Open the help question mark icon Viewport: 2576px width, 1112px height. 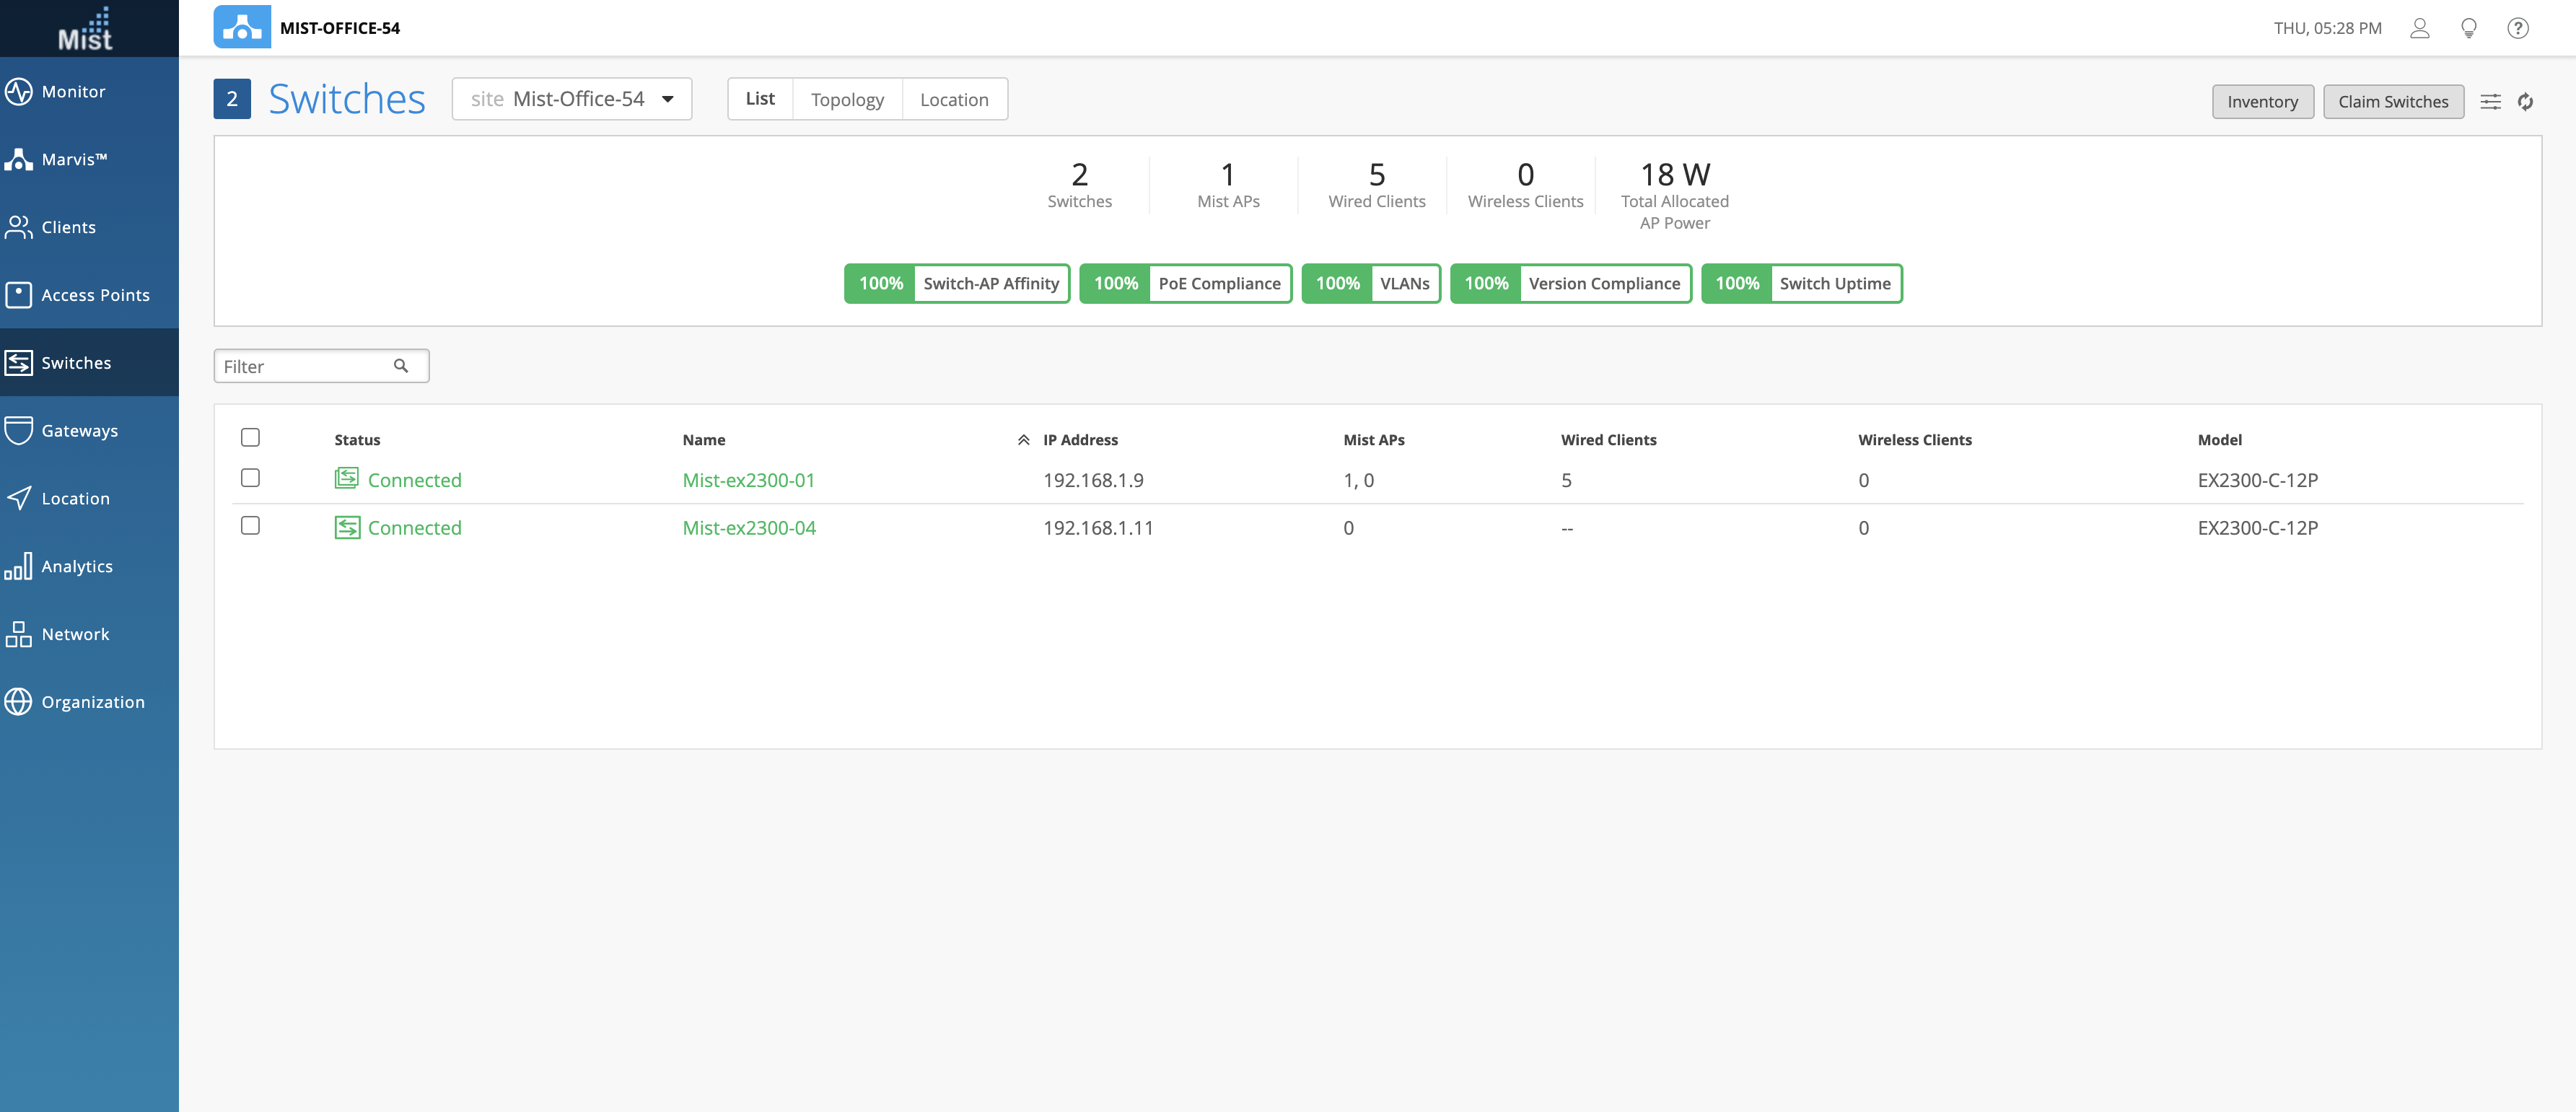point(2517,28)
